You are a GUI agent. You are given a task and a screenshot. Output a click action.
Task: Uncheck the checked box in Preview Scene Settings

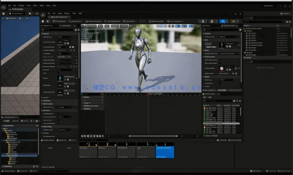[220, 60]
